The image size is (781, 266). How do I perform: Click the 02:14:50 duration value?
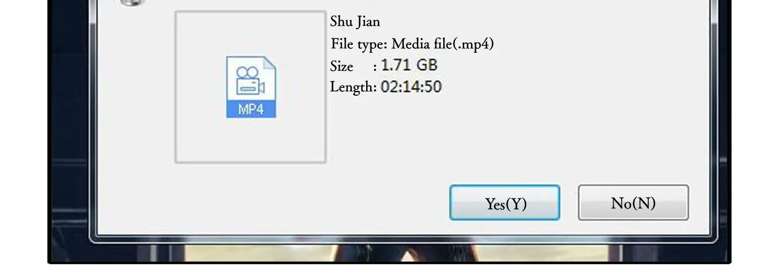tap(411, 87)
